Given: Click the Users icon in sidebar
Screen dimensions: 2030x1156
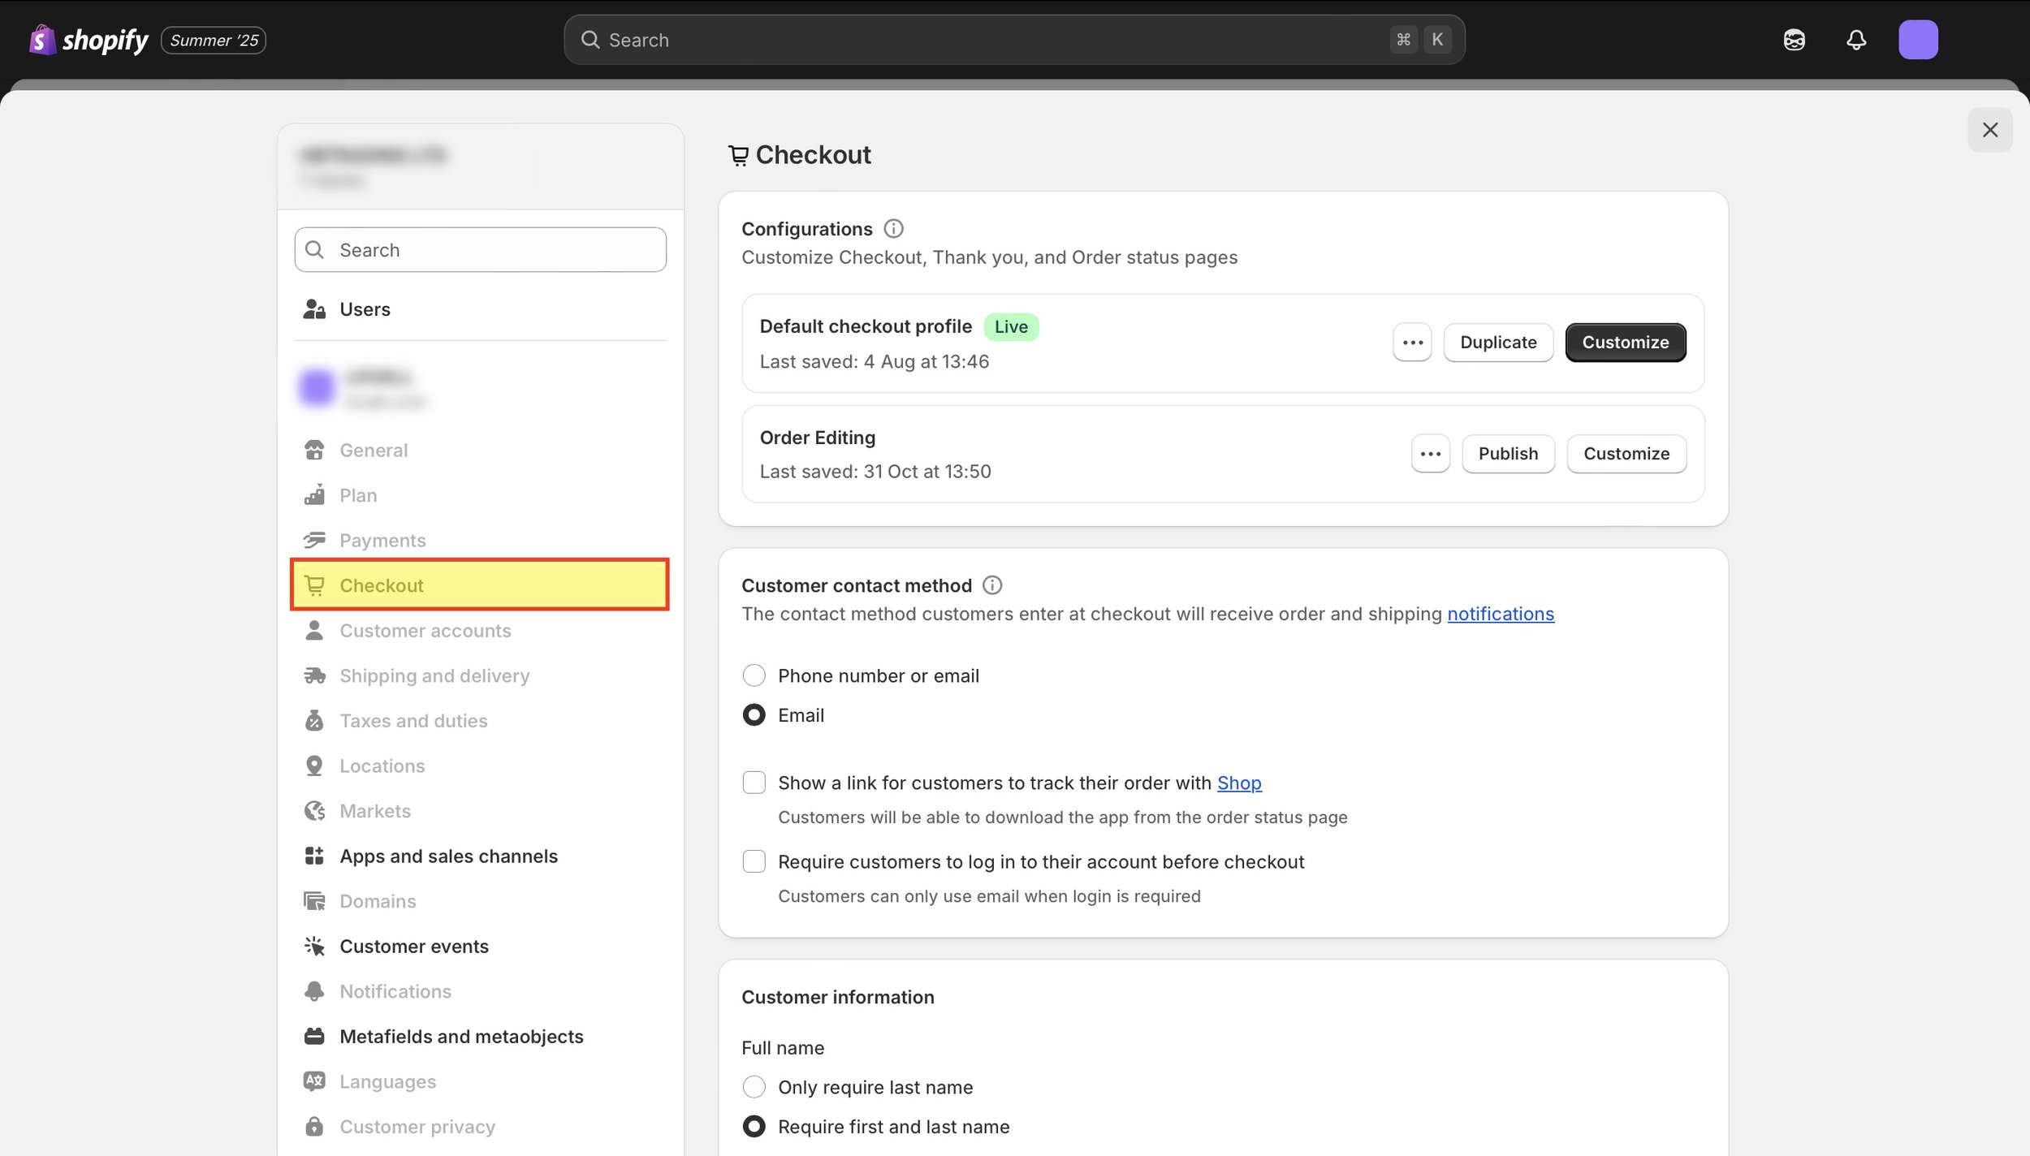Looking at the screenshot, I should coord(314,309).
